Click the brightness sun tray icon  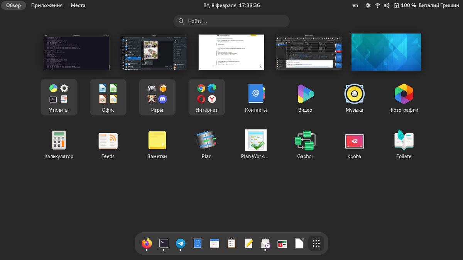(368, 5)
